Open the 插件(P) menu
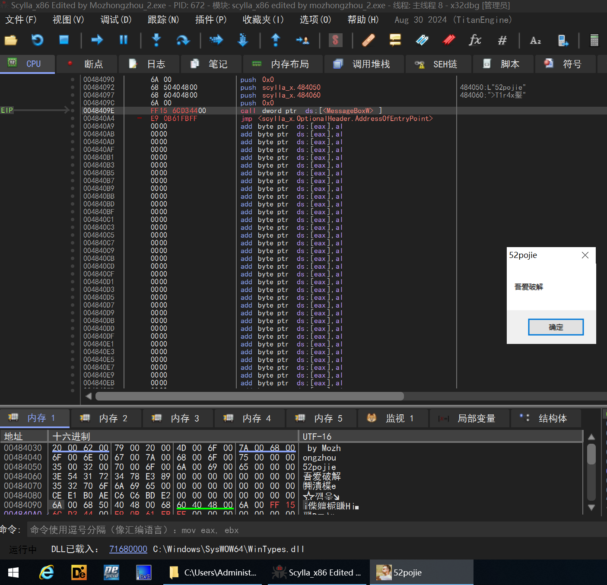 click(211, 20)
